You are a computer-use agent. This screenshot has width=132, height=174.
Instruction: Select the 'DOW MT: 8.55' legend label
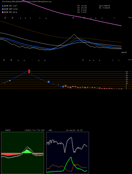pos(11,9)
